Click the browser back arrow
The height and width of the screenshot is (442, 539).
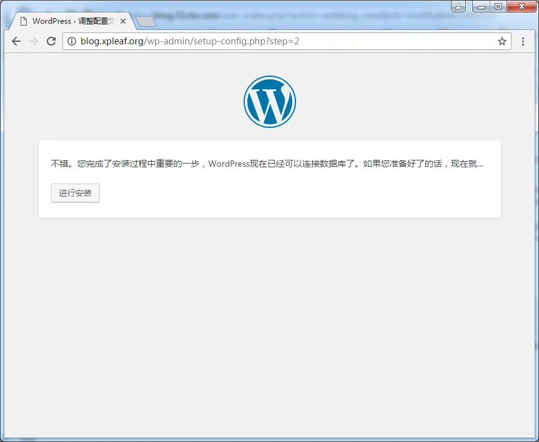pos(16,41)
